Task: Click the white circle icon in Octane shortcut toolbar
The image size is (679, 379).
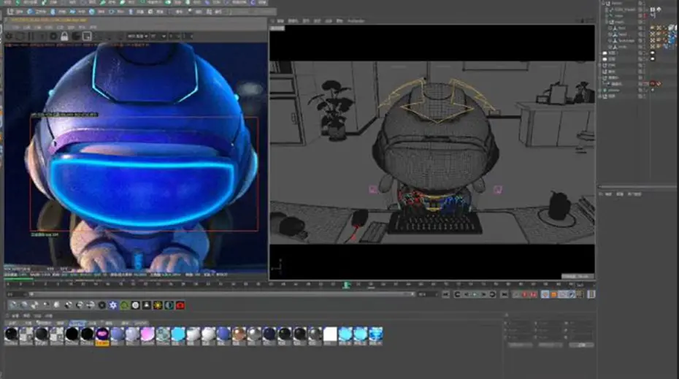Action: point(136,305)
